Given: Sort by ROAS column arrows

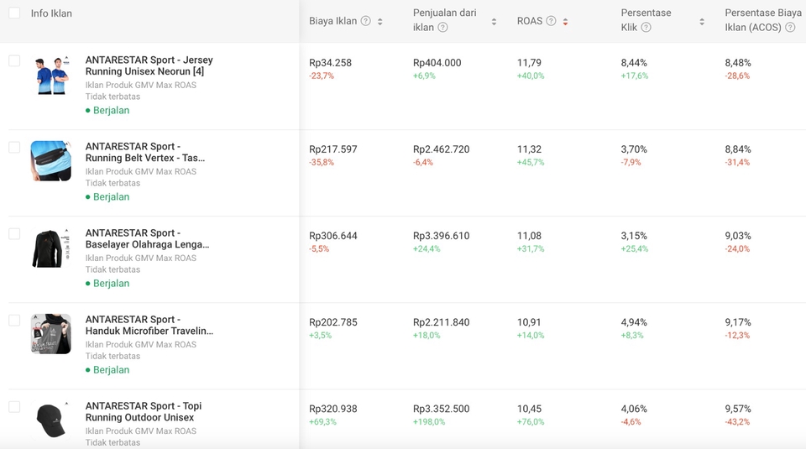Looking at the screenshot, I should click(x=565, y=22).
